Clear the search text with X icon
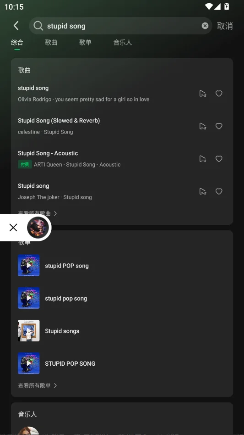This screenshot has width=244, height=435. (x=205, y=26)
